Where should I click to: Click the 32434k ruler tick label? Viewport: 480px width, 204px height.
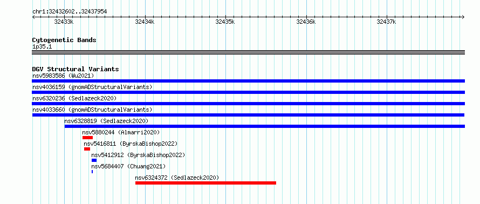(x=145, y=22)
